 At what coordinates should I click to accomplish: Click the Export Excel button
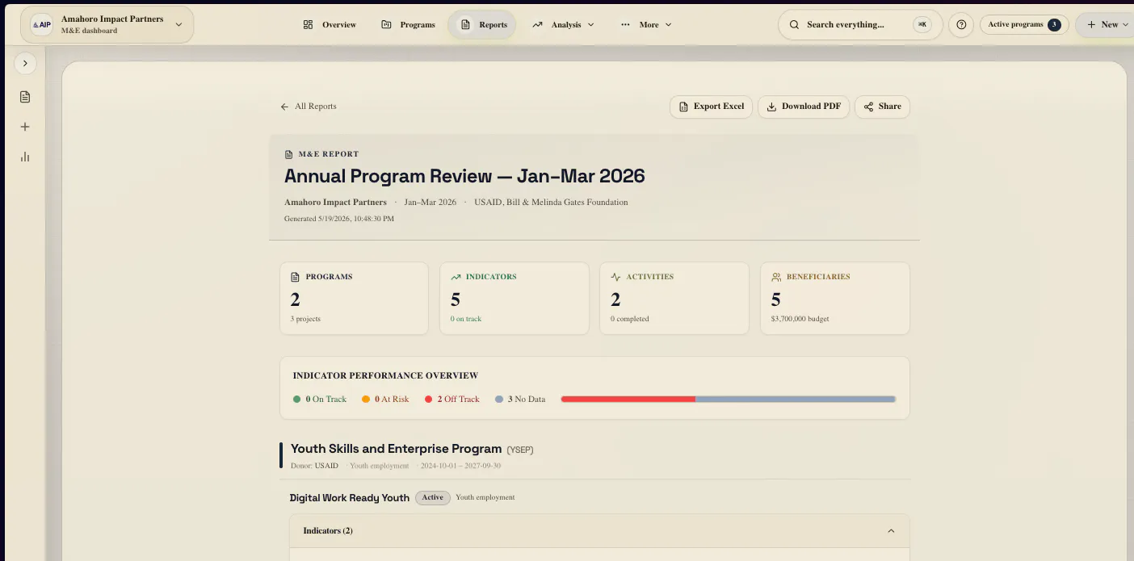pyautogui.click(x=711, y=107)
